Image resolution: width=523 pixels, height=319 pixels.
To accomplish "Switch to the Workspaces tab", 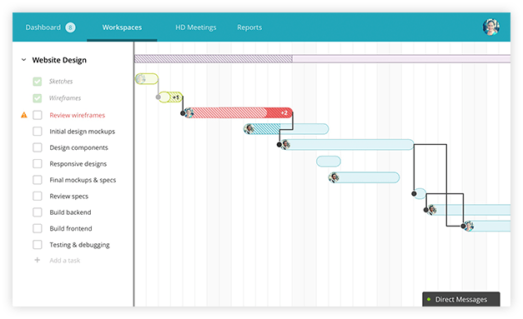I will (x=122, y=27).
